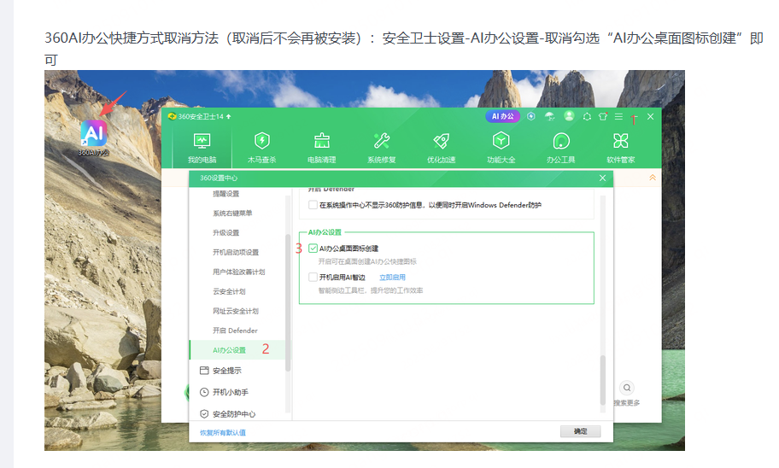This screenshot has height=468, width=779.
Task: Select 用户体验改善计划 in sidebar
Action: pos(238,272)
